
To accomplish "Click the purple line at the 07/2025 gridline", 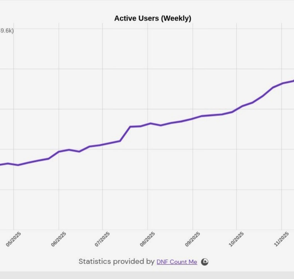I will point(102,144).
